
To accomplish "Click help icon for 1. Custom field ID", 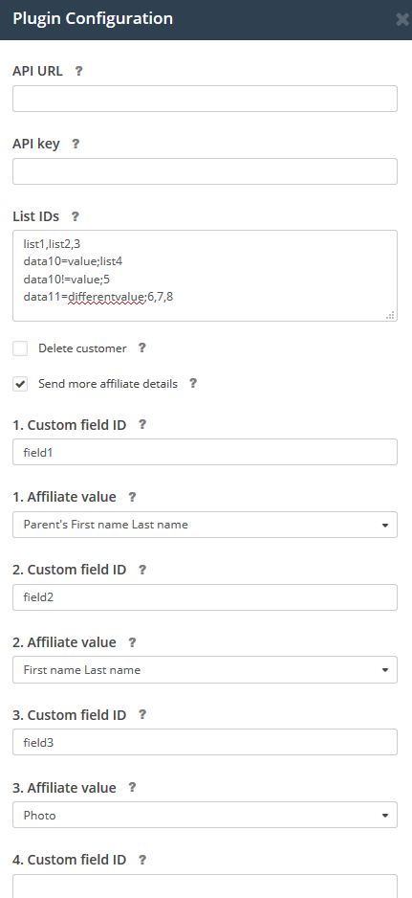I will (x=142, y=424).
